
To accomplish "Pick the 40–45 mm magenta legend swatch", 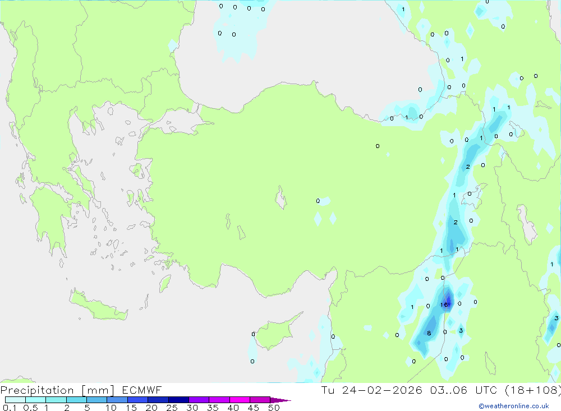I will pyautogui.click(x=240, y=400).
